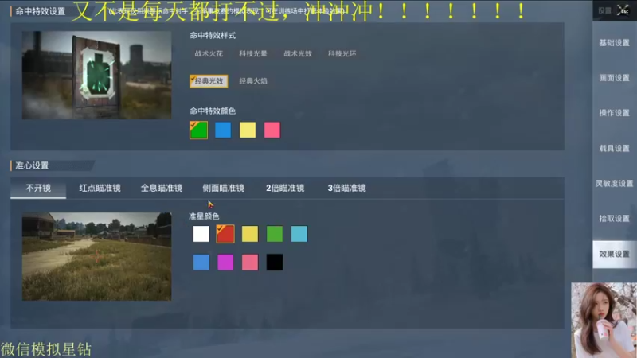Viewport: 637px width, 358px height.
Task: Switch to 3倍瞄准镜 tab
Action: [346, 188]
